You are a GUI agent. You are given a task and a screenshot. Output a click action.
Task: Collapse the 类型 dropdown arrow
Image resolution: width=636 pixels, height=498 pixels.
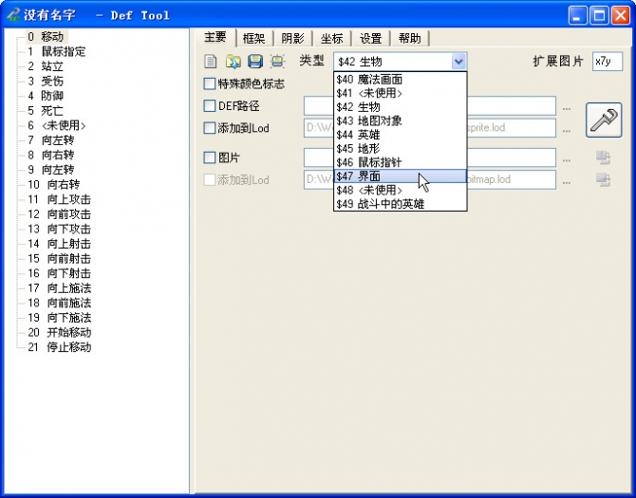[x=458, y=62]
